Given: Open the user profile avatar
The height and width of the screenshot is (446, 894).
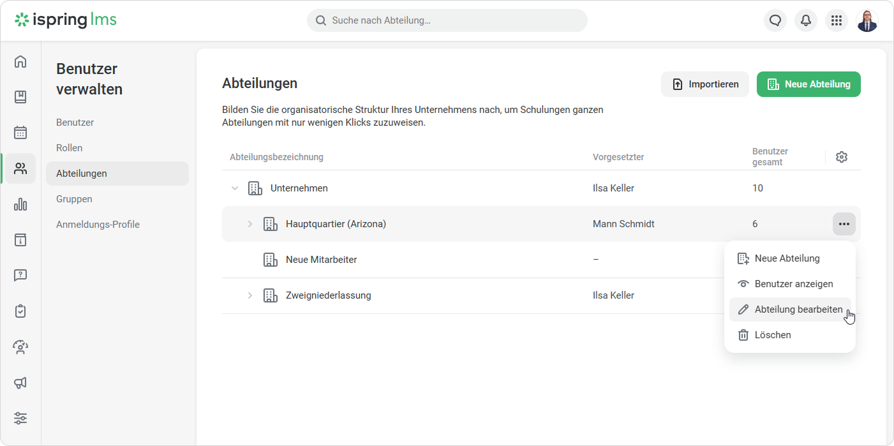Looking at the screenshot, I should click(867, 20).
